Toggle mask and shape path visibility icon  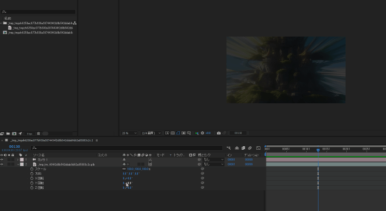[x=178, y=133]
